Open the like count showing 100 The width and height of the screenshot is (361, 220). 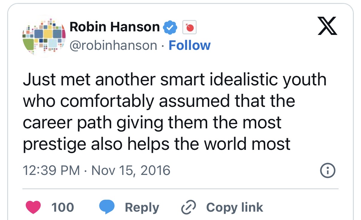[63, 207]
